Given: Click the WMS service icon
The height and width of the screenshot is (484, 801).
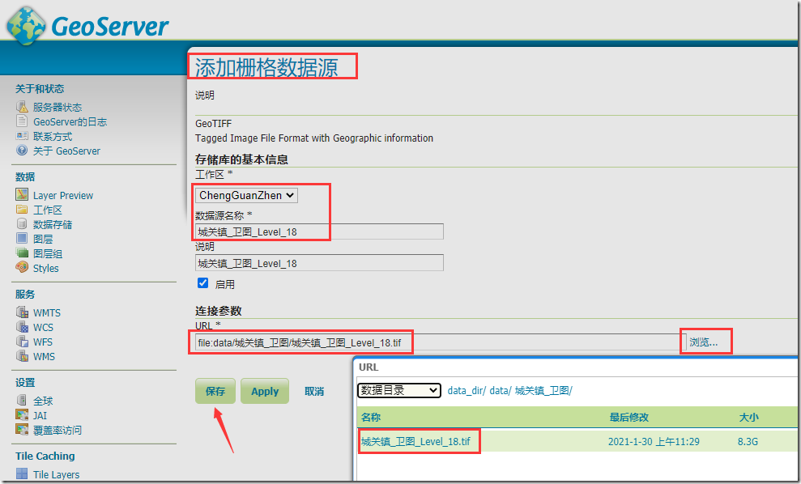Looking at the screenshot, I should click(x=22, y=356).
